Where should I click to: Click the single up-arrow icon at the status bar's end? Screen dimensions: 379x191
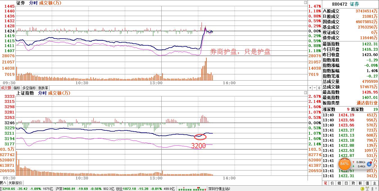pyautogui.click(x=376, y=189)
